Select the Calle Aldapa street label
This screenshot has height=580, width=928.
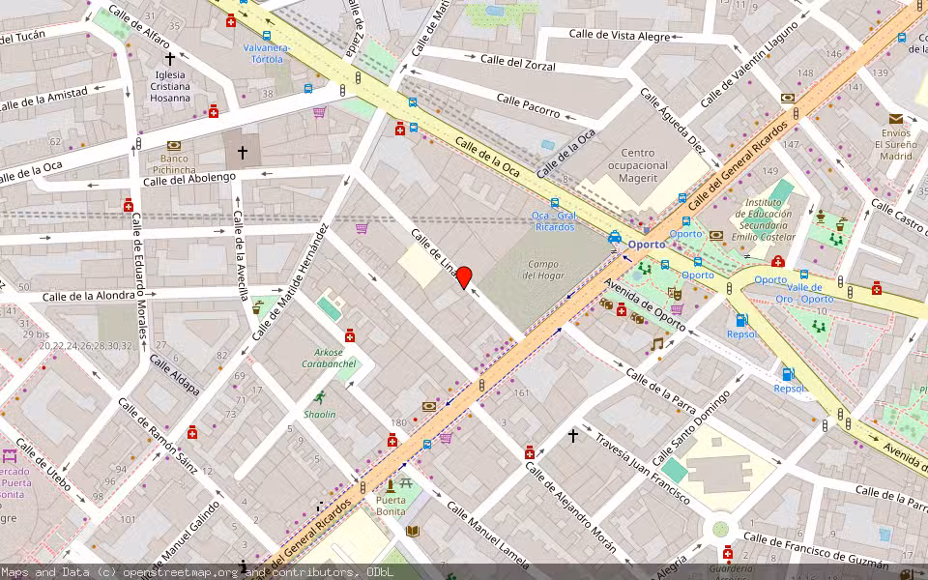[175, 375]
